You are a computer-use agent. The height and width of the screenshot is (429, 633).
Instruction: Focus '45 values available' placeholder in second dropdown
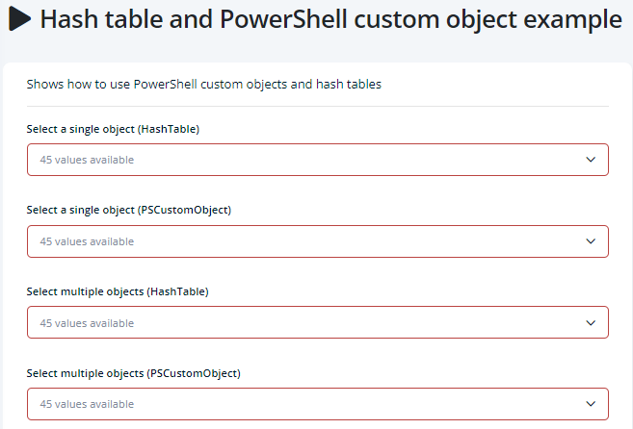(x=87, y=241)
